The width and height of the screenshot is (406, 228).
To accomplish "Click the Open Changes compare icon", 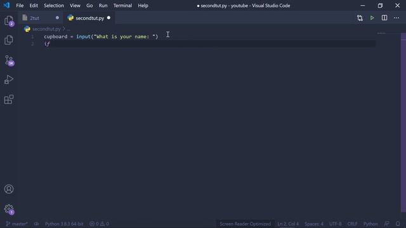I will tap(360, 18).
